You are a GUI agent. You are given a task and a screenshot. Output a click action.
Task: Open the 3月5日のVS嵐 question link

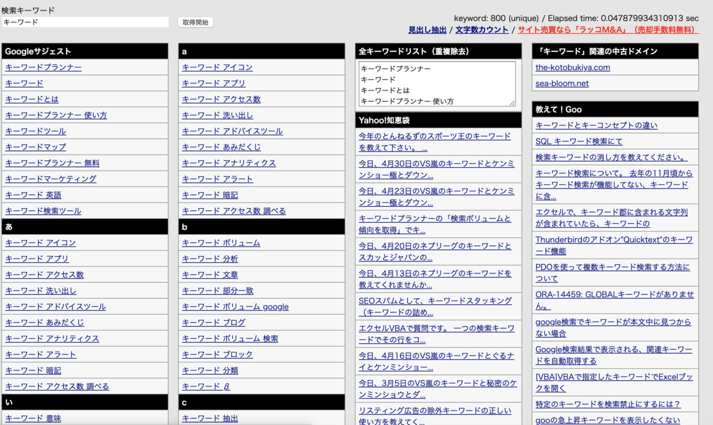438,388
